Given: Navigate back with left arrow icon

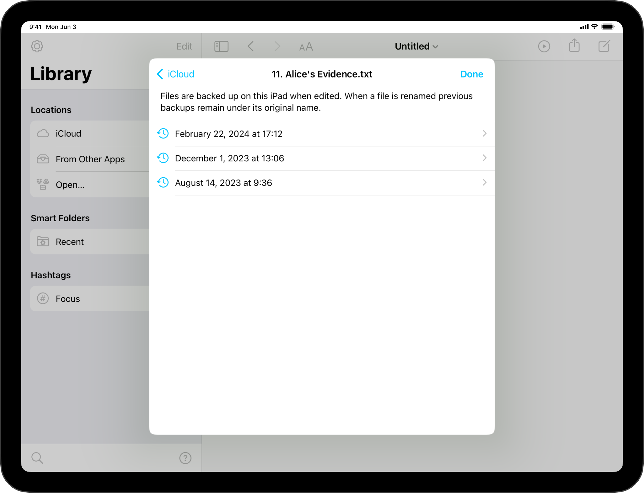Looking at the screenshot, I should tap(251, 46).
